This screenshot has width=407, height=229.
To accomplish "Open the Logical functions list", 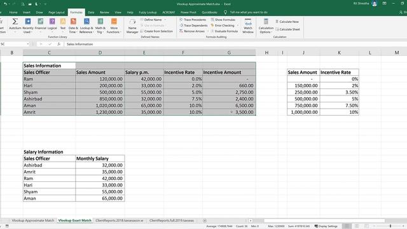I will (x=52, y=25).
